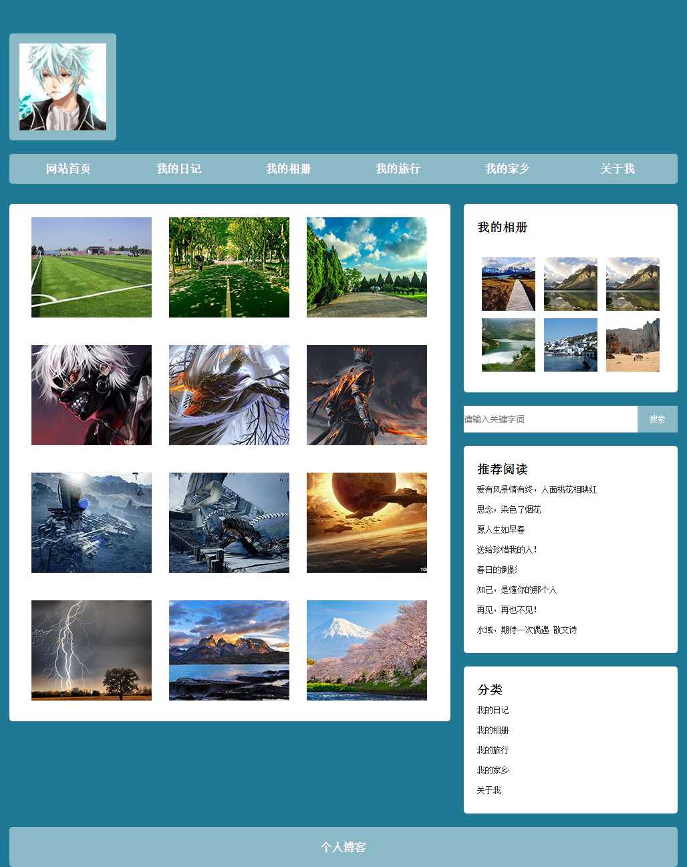The image size is (687, 867).
Task: Open 关于我 from the navigation bar
Action: coord(617,169)
